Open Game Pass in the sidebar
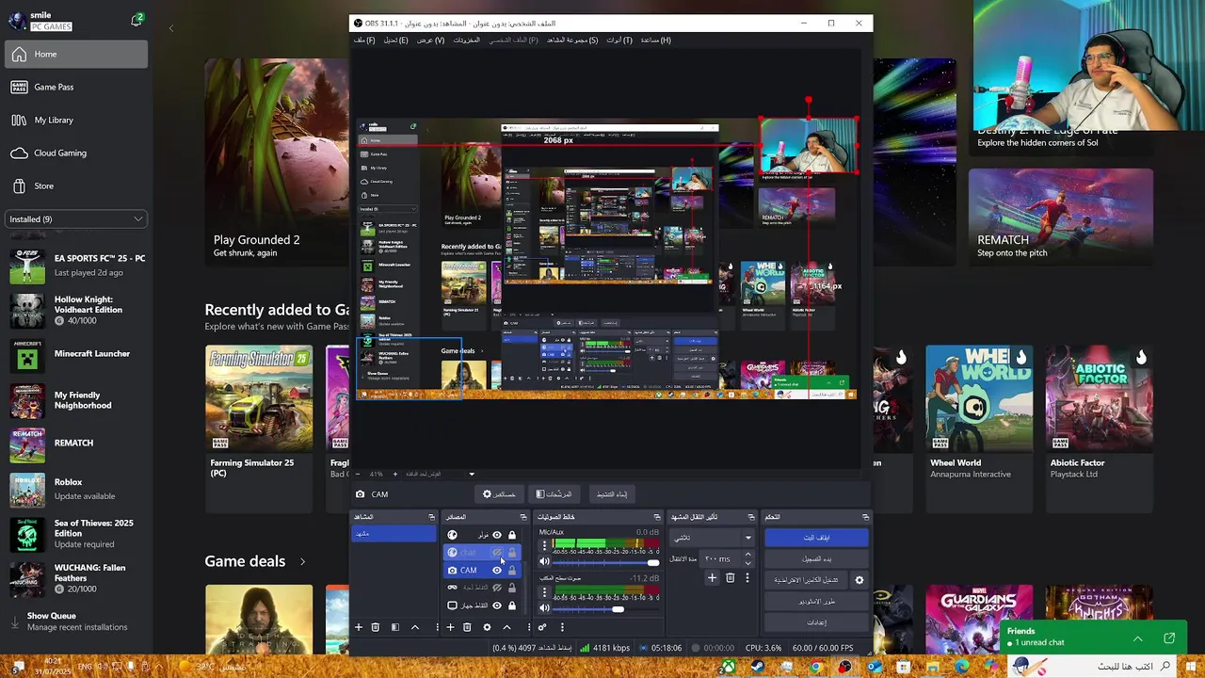Image resolution: width=1205 pixels, height=678 pixels. [x=75, y=87]
